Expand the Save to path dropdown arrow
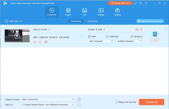 point(73,105)
